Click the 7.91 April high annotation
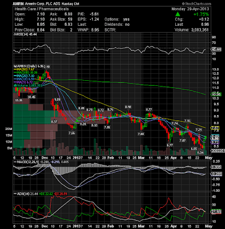This screenshot has width=225, height=229. pyautogui.click(x=187, y=121)
